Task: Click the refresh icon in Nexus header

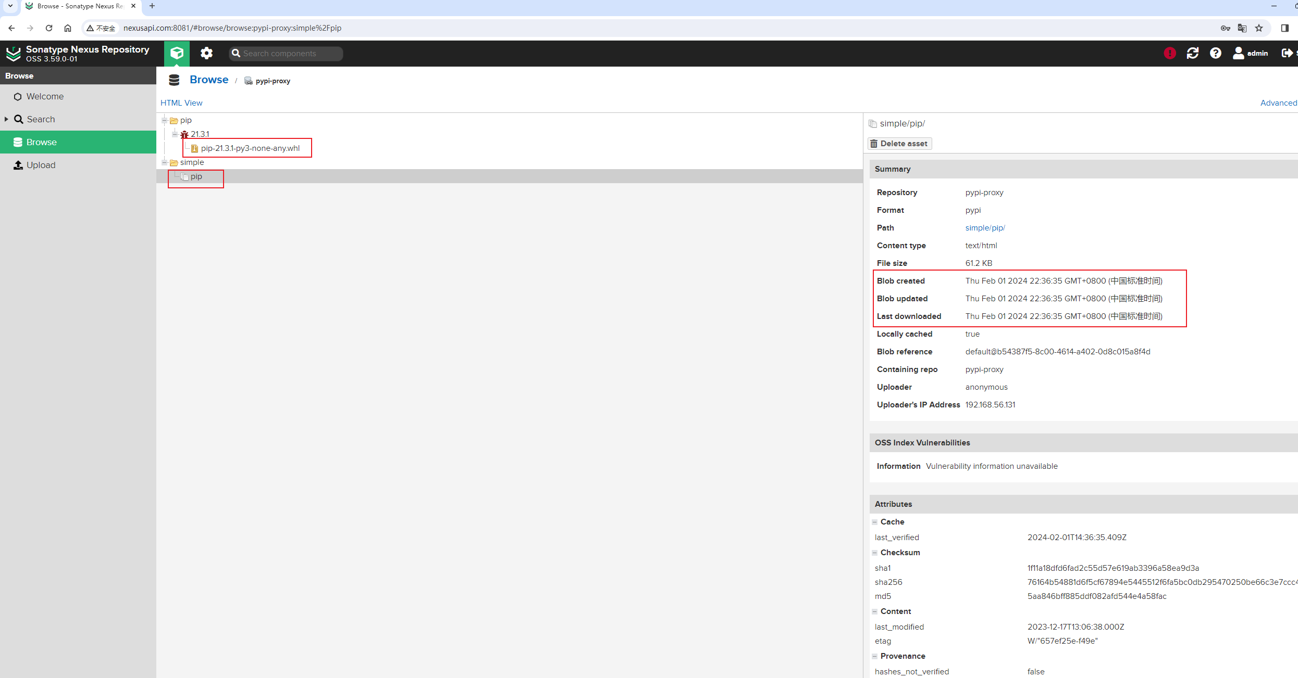Action: pos(1193,53)
